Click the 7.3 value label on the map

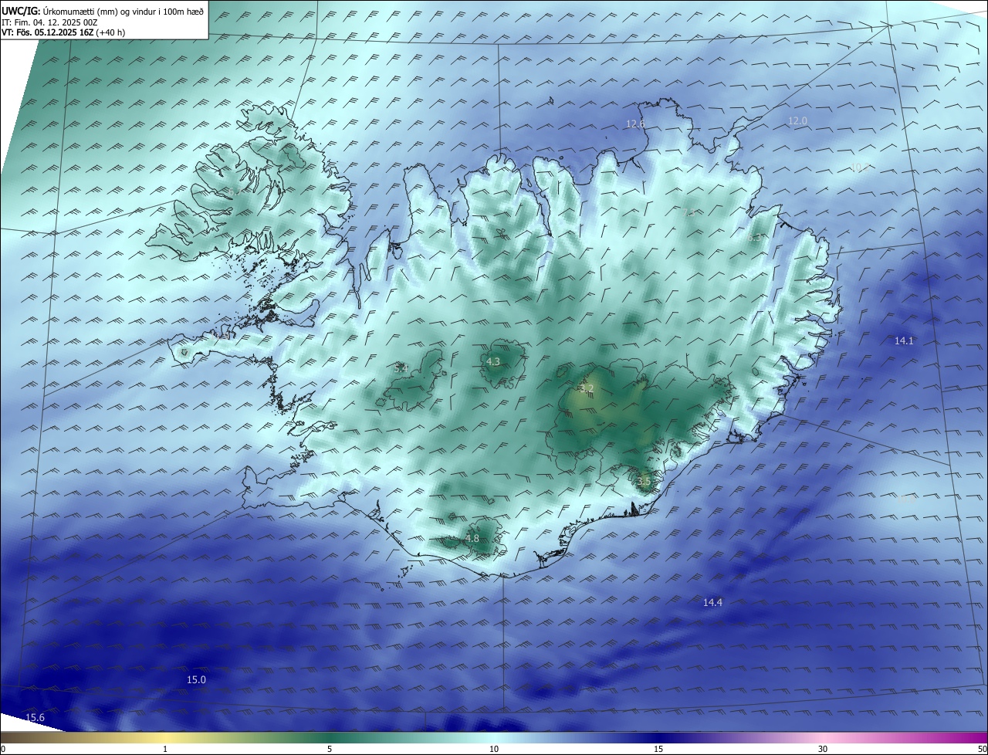pos(688,212)
